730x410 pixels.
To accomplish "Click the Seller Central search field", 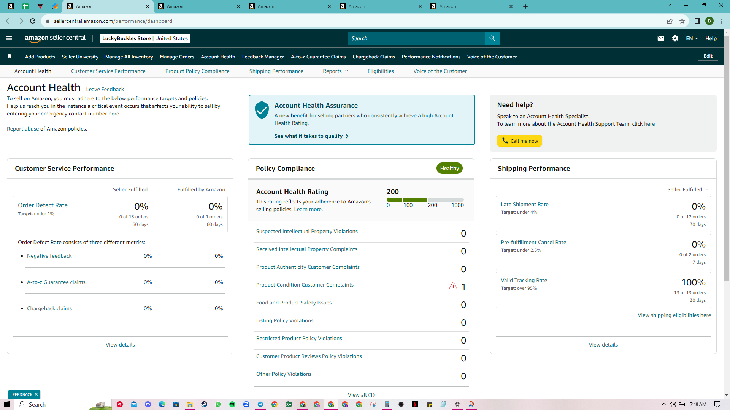I will pos(416,38).
